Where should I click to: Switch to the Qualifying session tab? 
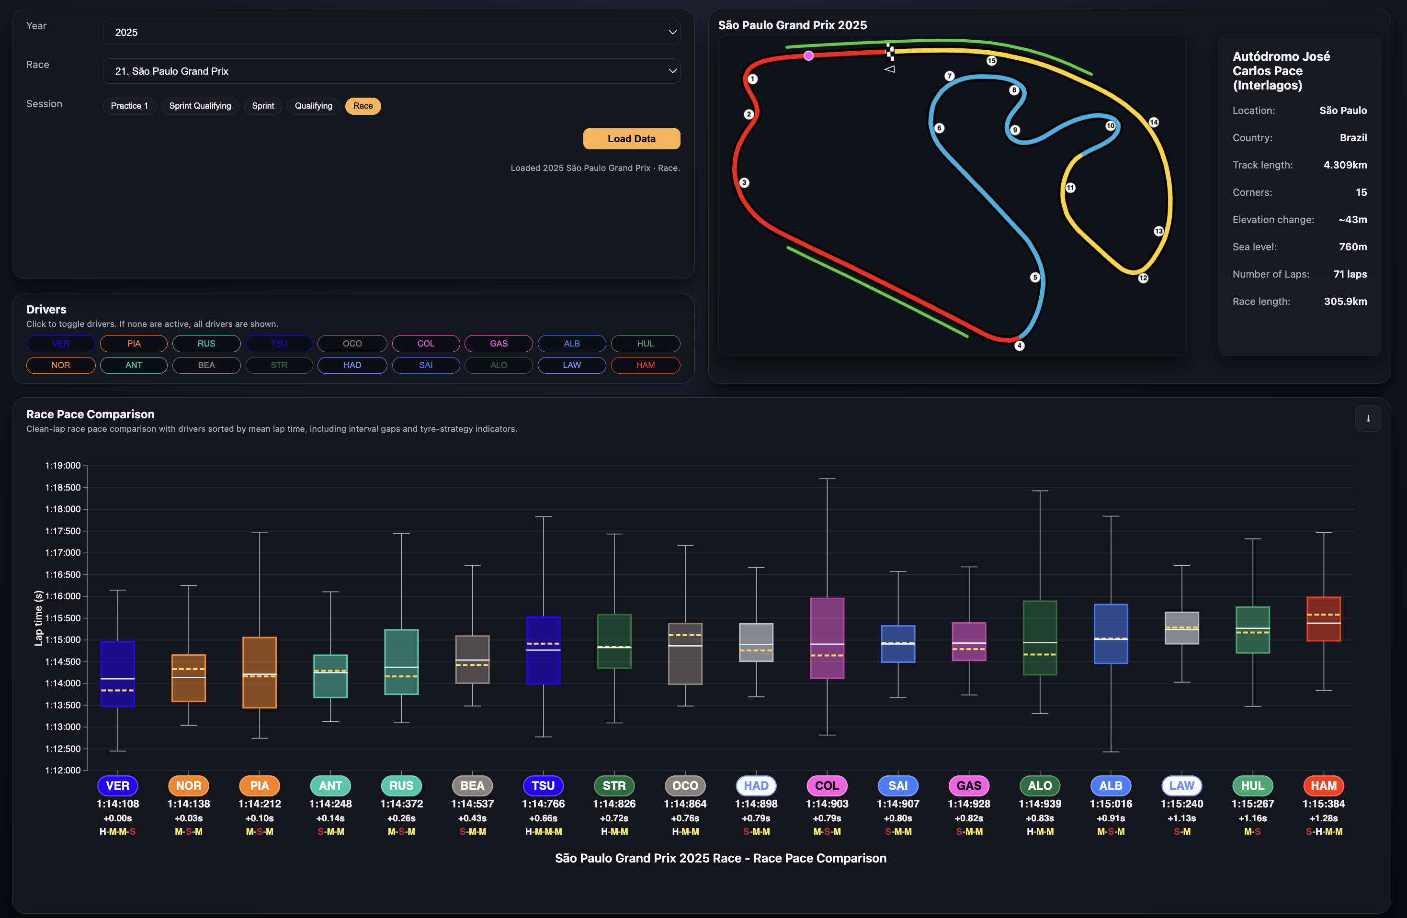tap(313, 106)
